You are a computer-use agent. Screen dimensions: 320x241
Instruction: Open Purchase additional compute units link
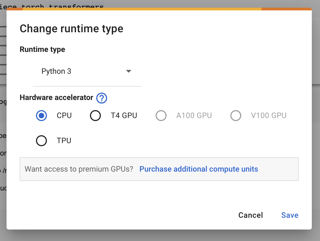[x=199, y=169]
